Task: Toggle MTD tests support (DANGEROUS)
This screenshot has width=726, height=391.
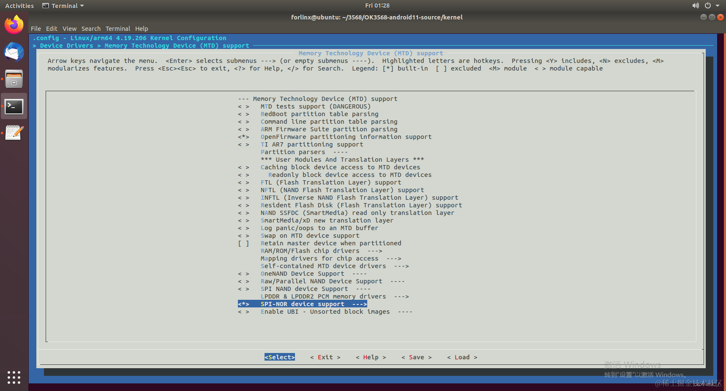Action: pyautogui.click(x=304, y=106)
